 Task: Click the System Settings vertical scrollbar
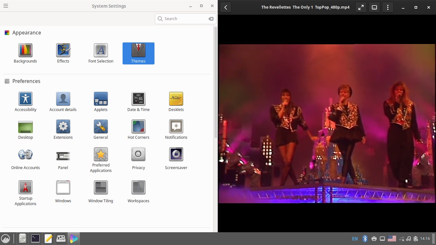[x=216, y=83]
